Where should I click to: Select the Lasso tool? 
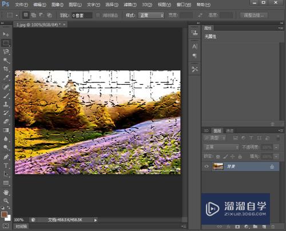tap(6, 51)
